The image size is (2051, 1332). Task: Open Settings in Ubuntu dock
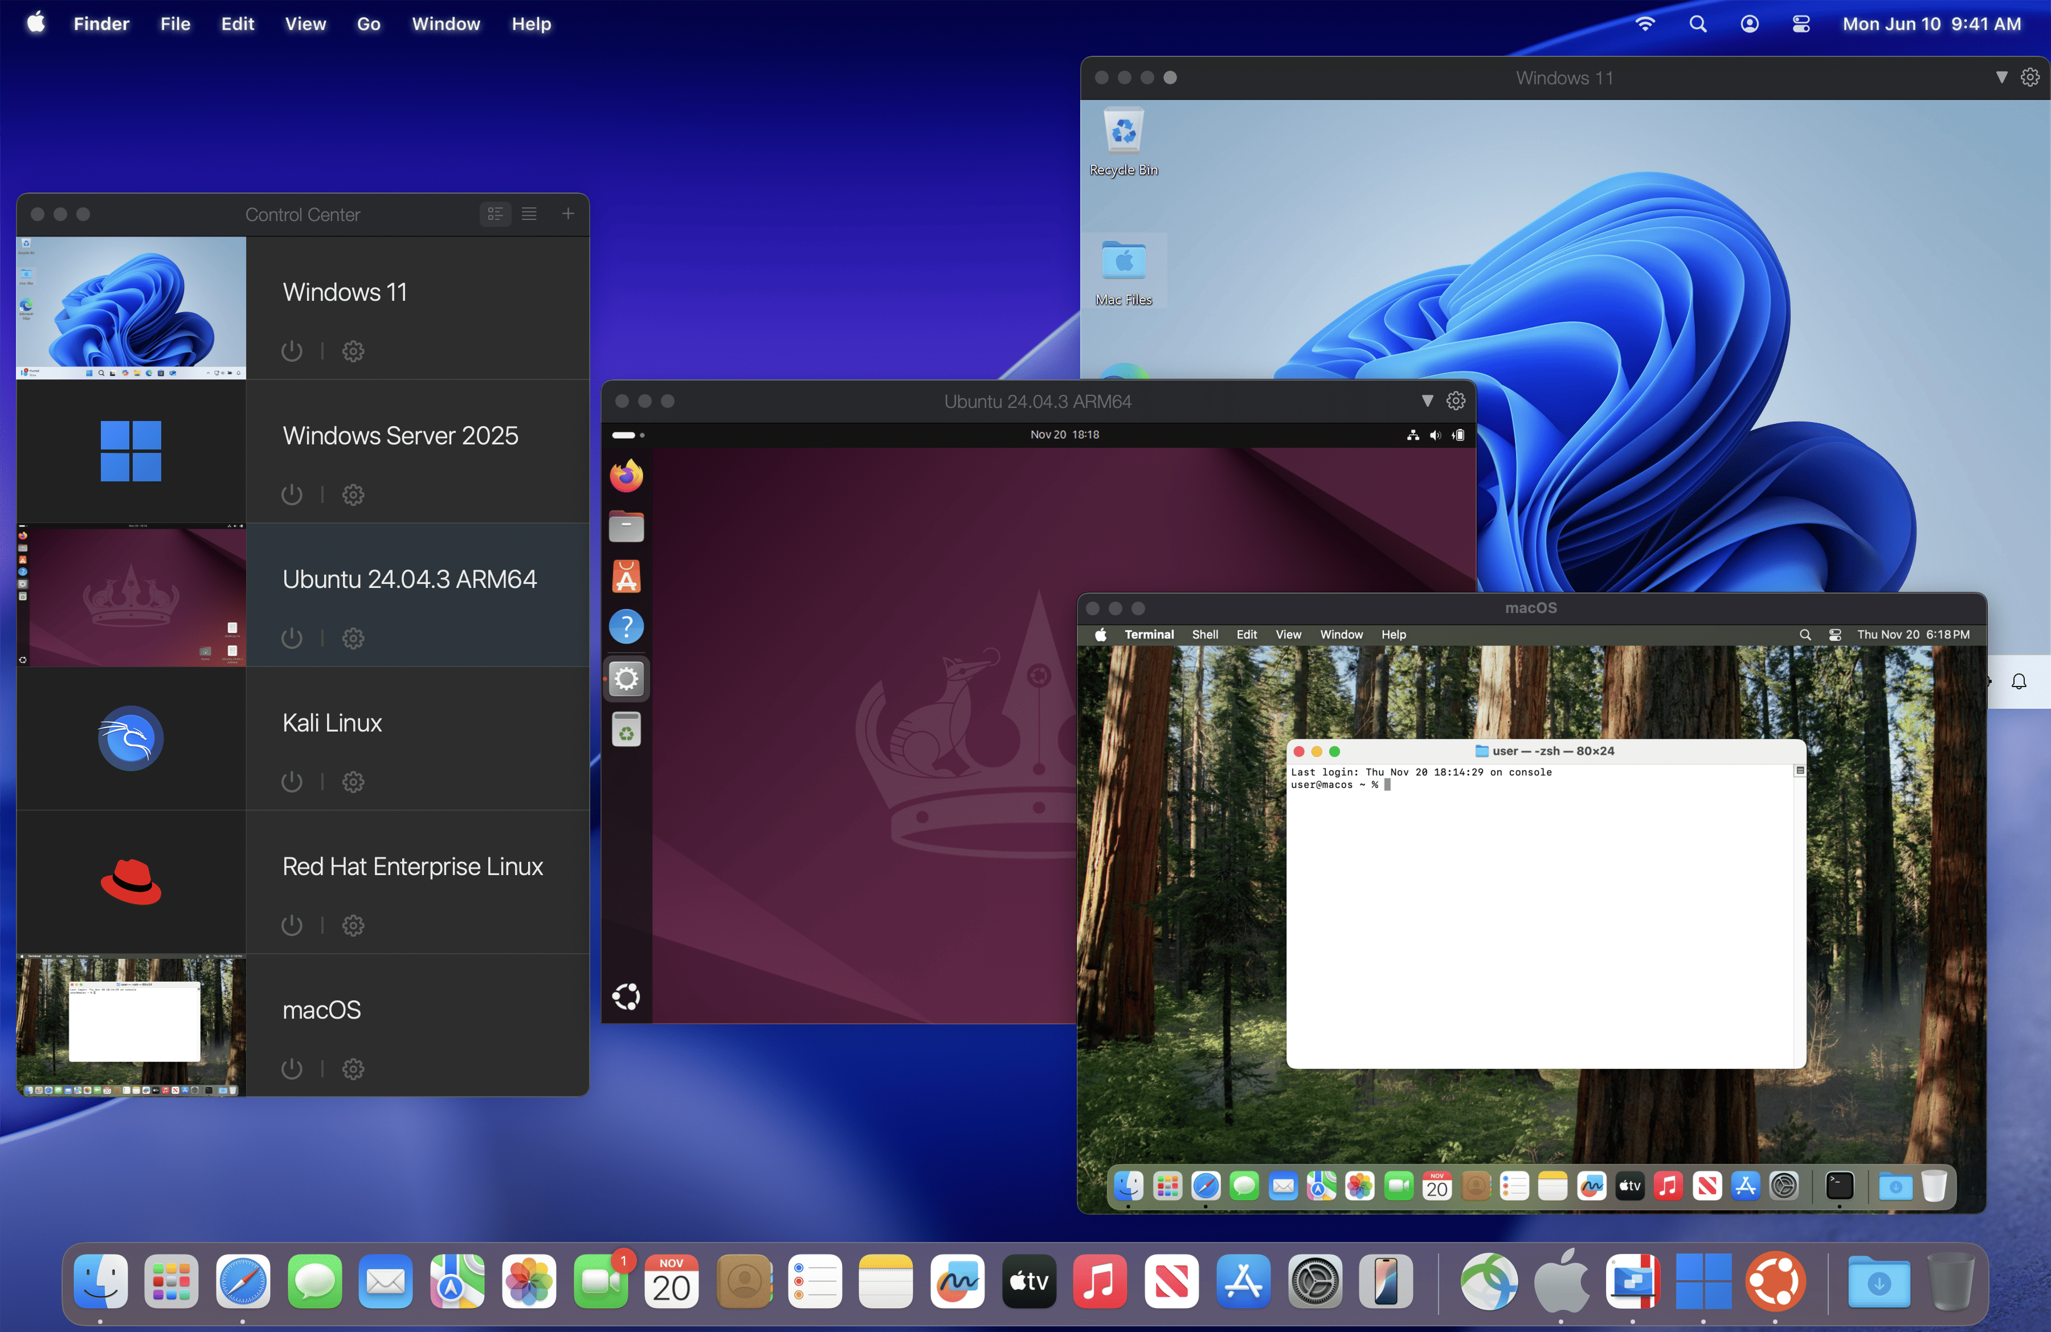pyautogui.click(x=627, y=679)
